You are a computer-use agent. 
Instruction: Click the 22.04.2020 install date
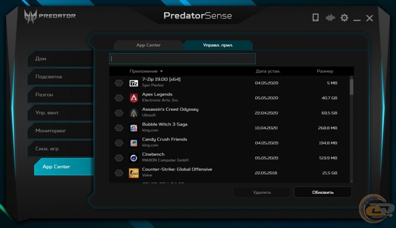click(266, 113)
